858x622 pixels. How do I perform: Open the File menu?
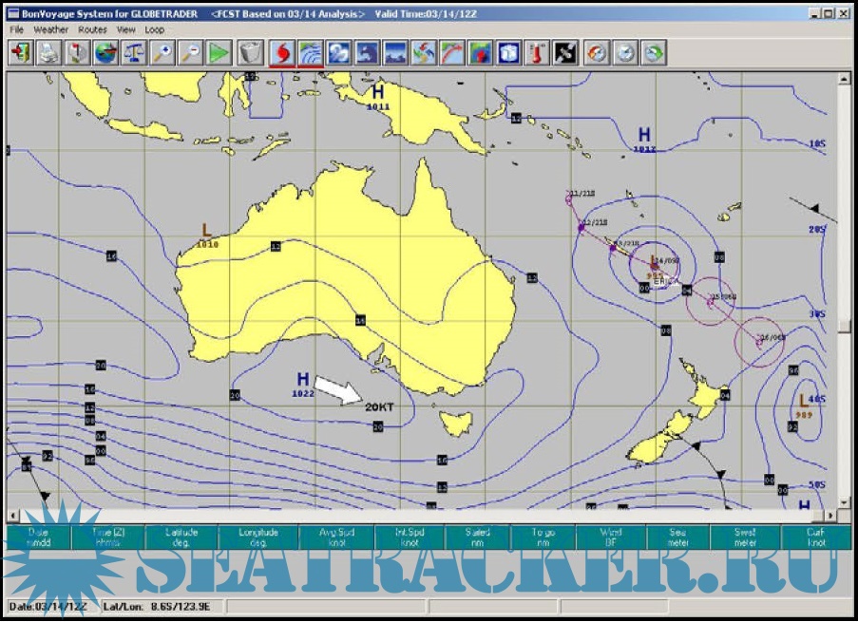pos(17,29)
